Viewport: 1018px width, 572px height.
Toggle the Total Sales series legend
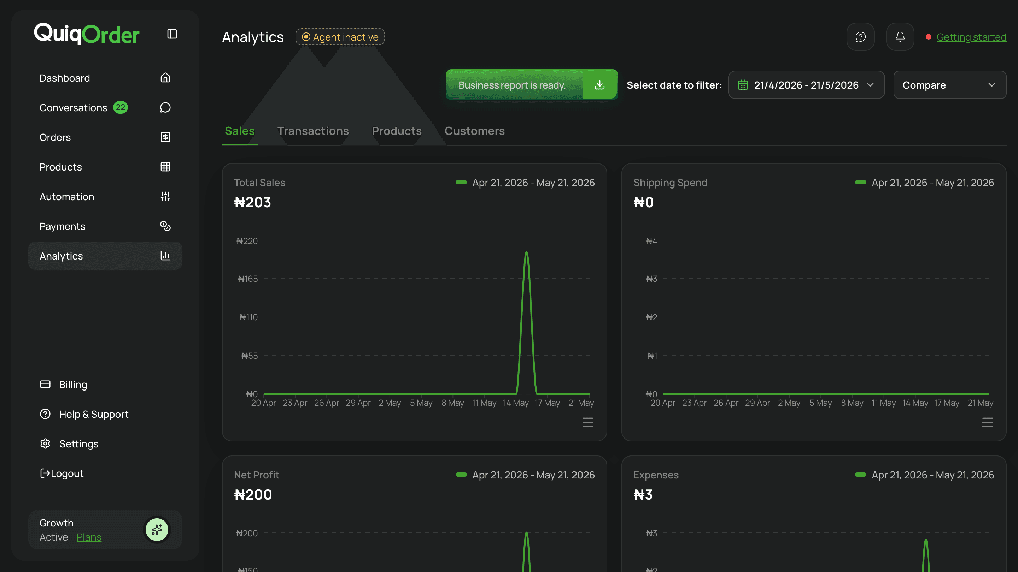tap(525, 183)
